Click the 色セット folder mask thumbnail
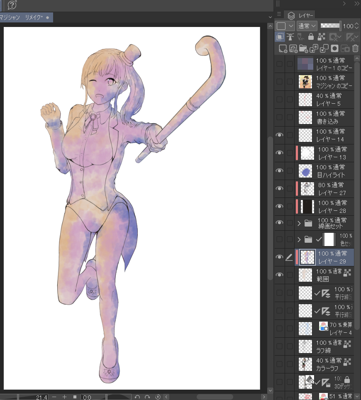 click(329, 239)
